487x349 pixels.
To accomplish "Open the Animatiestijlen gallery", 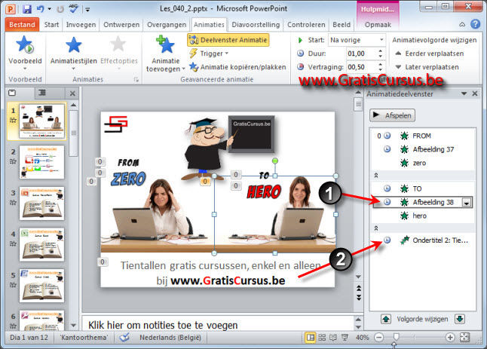I will tap(74, 52).
